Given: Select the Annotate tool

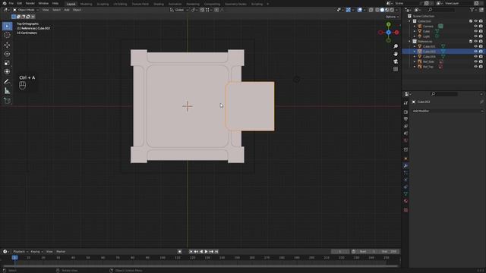Looking at the screenshot, I should [7, 82].
